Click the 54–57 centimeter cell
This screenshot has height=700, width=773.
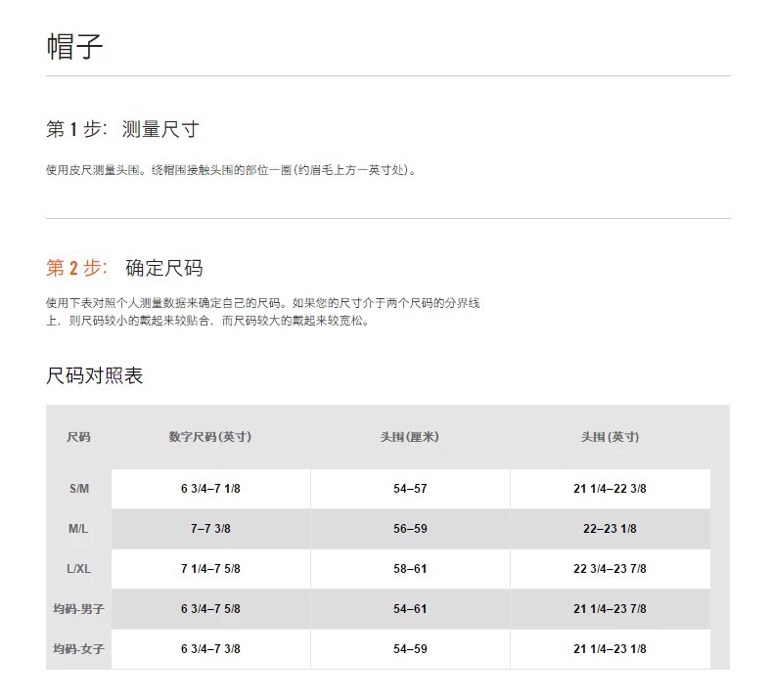410,489
